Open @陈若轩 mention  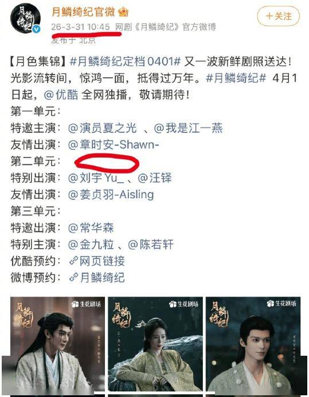pyautogui.click(x=151, y=245)
